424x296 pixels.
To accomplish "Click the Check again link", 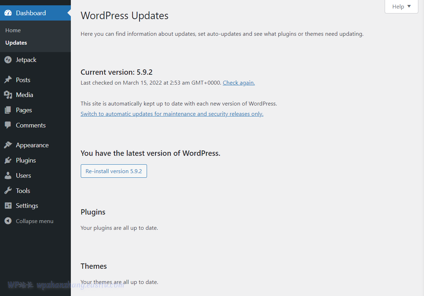I will pos(239,83).
